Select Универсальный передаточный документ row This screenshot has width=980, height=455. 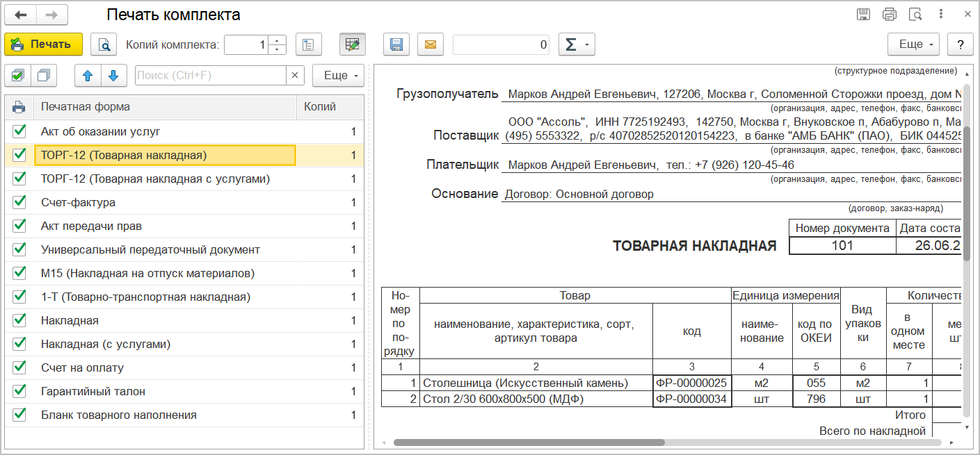pyautogui.click(x=150, y=249)
